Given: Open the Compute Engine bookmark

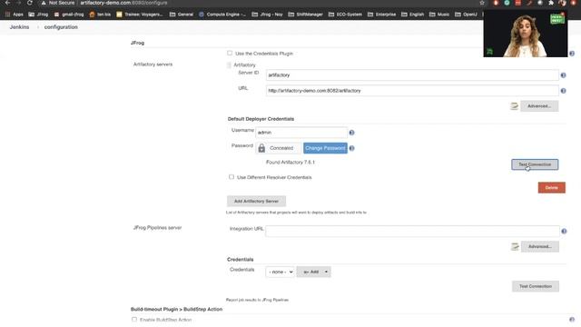Looking at the screenshot, I should [x=222, y=15].
